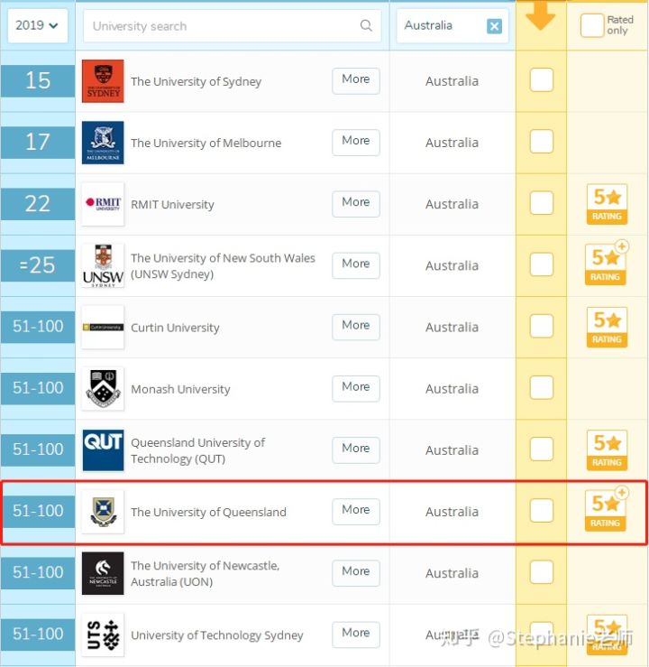Tick the compare checkbox for University of Sydney

[x=542, y=80]
